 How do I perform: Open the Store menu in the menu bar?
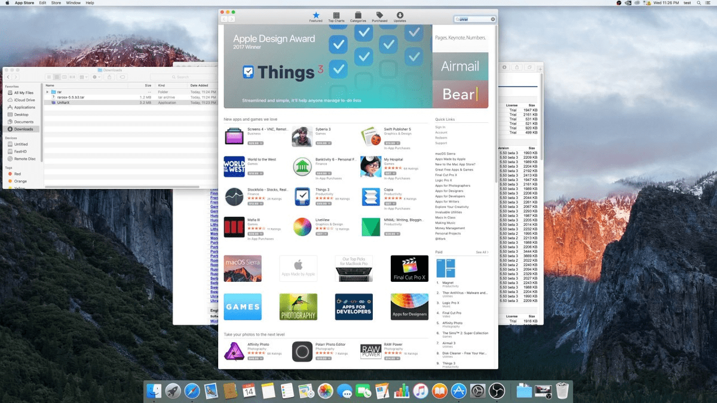[57, 2]
